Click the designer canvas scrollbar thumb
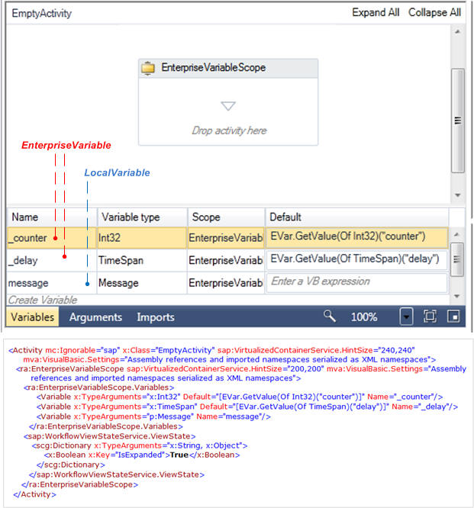 point(458,121)
